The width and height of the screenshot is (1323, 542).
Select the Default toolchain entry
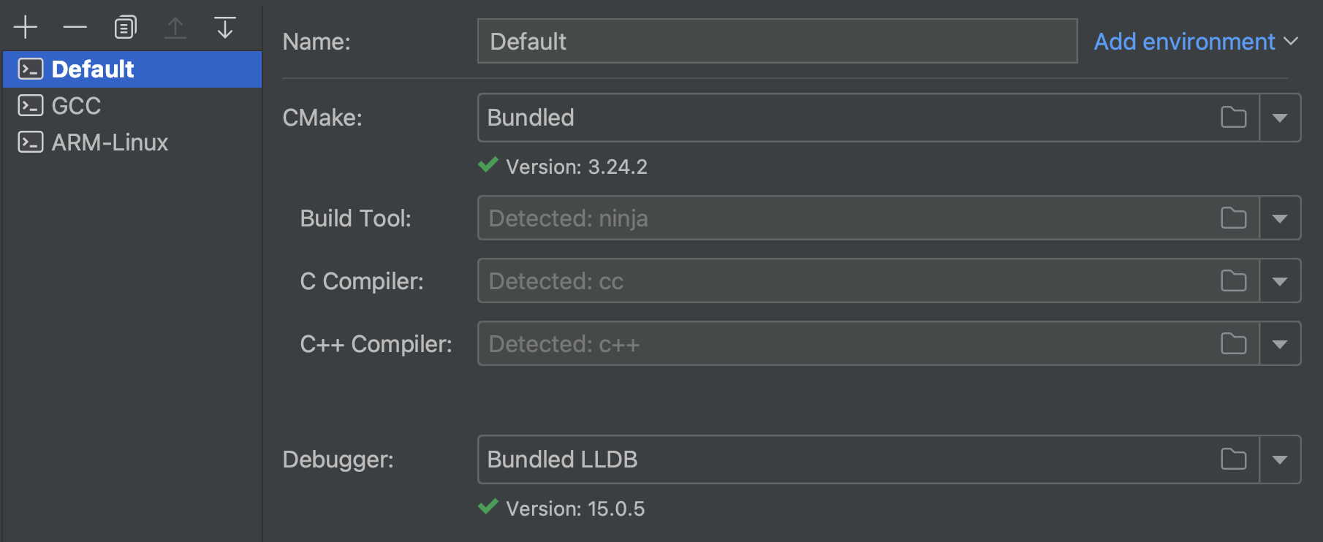pyautogui.click(x=93, y=69)
